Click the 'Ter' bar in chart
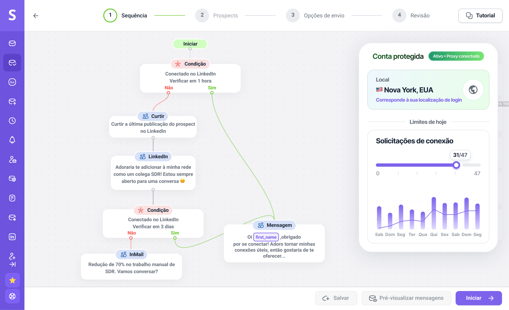Image resolution: width=509 pixels, height=310 pixels. pos(412,219)
